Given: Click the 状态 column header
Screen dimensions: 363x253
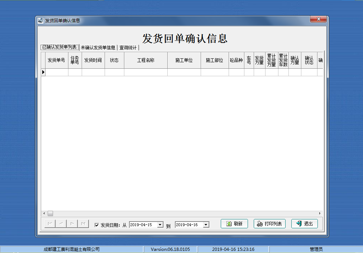Looking at the screenshot, I should click(x=114, y=60).
